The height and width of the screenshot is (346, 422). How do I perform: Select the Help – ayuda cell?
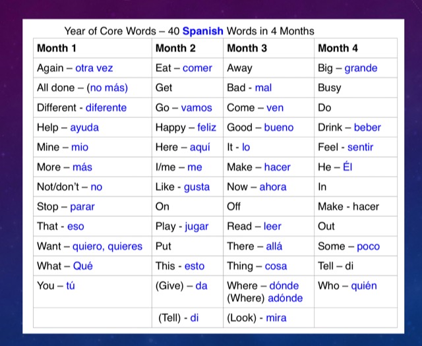[x=92, y=127]
